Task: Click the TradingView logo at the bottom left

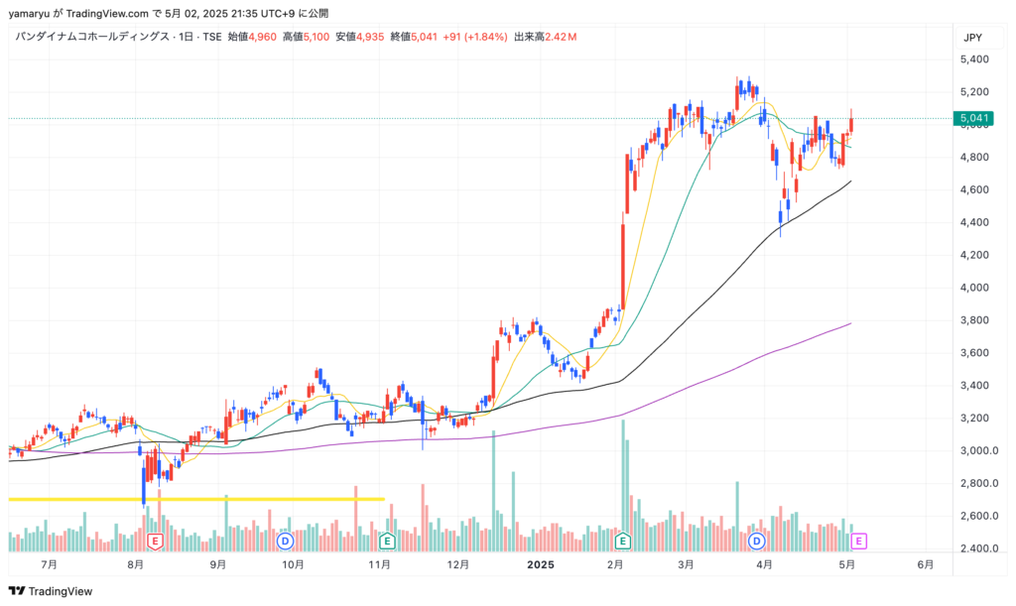Action: click(x=51, y=591)
